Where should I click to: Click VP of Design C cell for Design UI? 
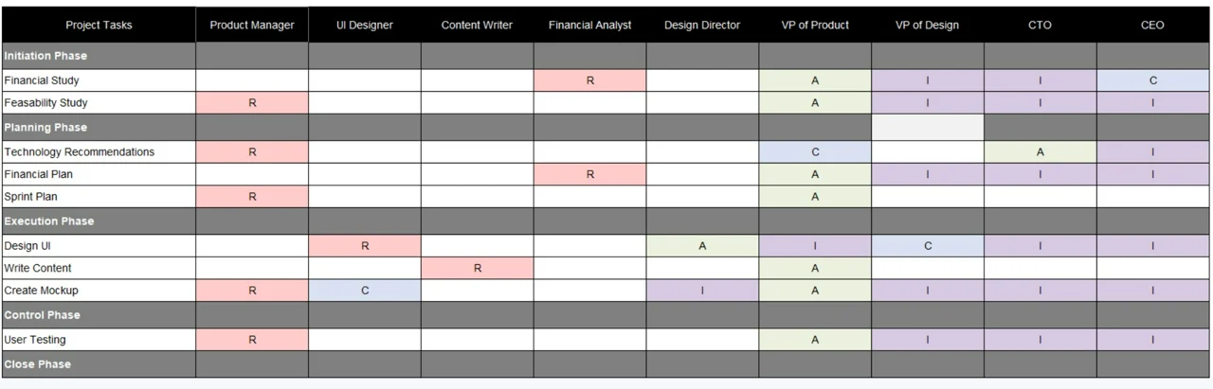[928, 245]
